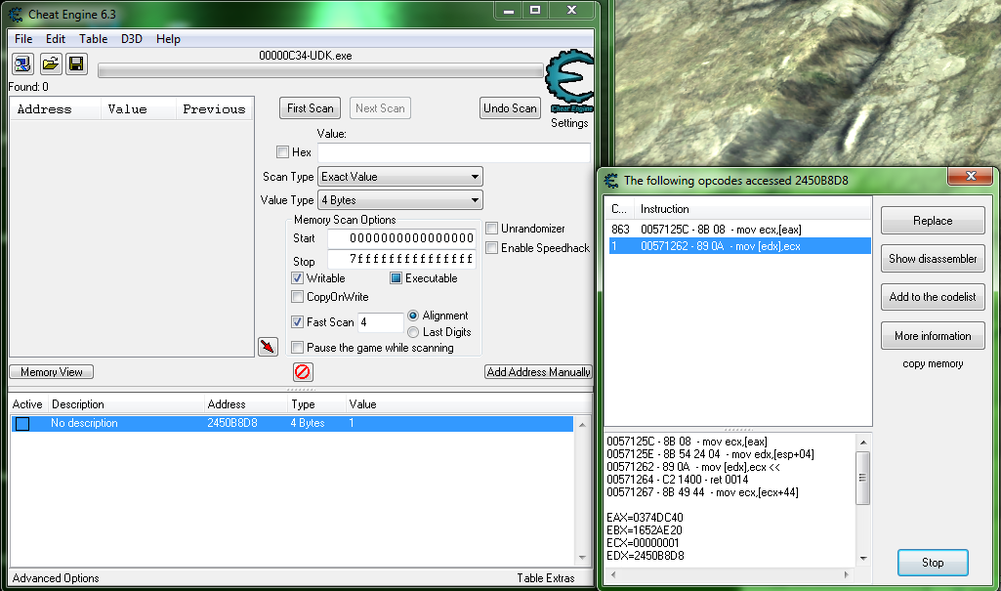1001x591 pixels.
Task: Open the Table menu
Action: (x=94, y=39)
